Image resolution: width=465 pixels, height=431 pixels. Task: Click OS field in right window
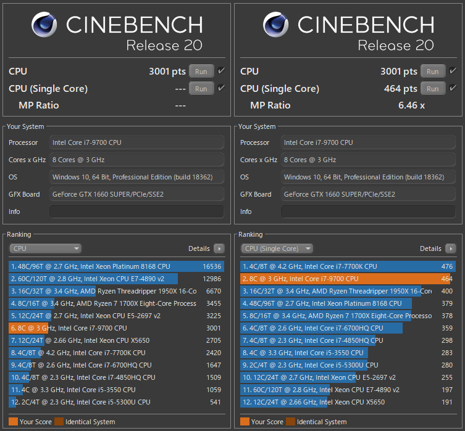(x=368, y=177)
